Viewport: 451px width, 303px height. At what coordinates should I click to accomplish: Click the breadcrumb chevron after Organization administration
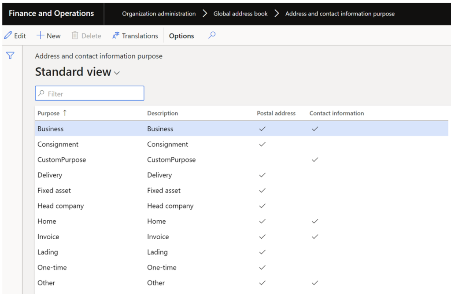205,13
